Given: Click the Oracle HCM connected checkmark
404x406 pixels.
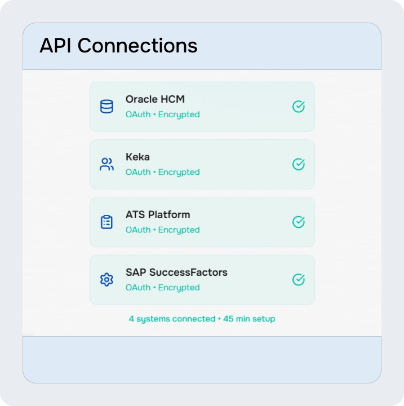Looking at the screenshot, I should [299, 107].
